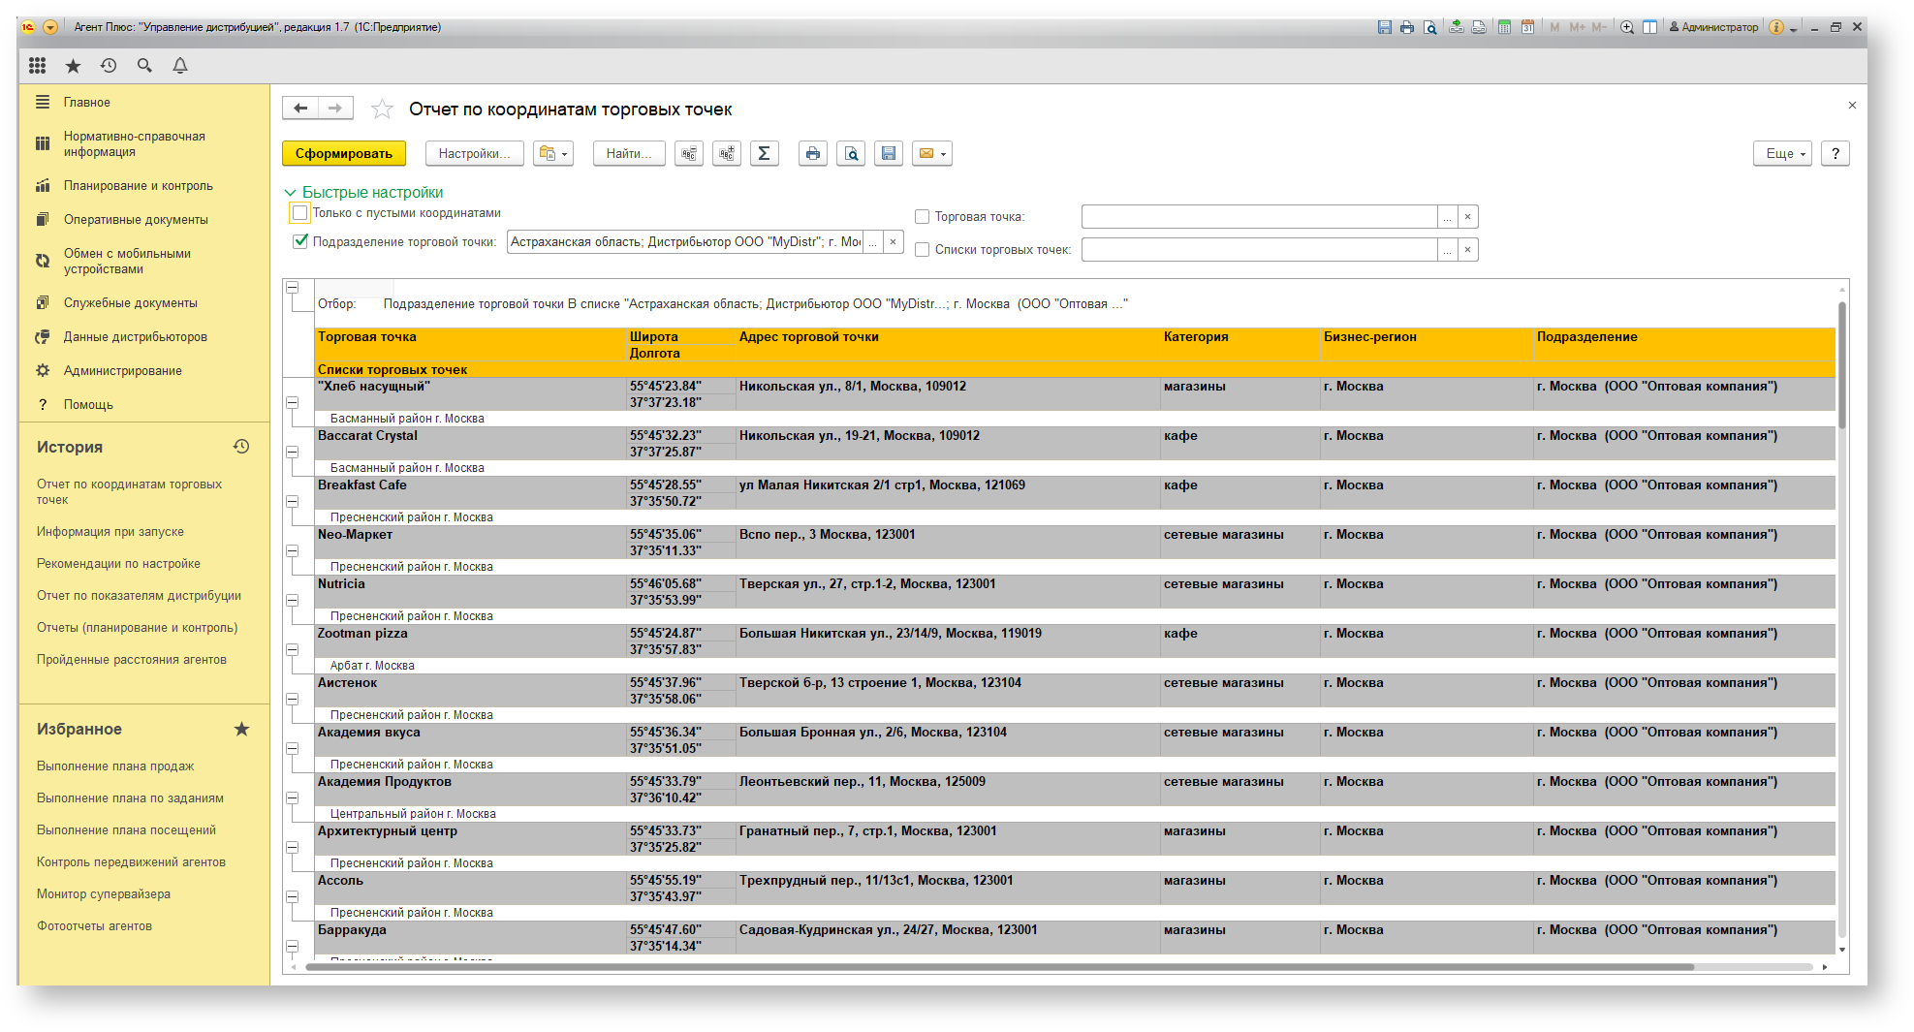Open title bar calendar icon
1914x1032 pixels.
pyautogui.click(x=1527, y=27)
